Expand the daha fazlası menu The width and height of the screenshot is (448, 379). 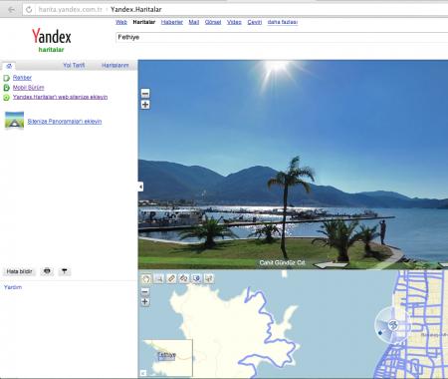(283, 22)
